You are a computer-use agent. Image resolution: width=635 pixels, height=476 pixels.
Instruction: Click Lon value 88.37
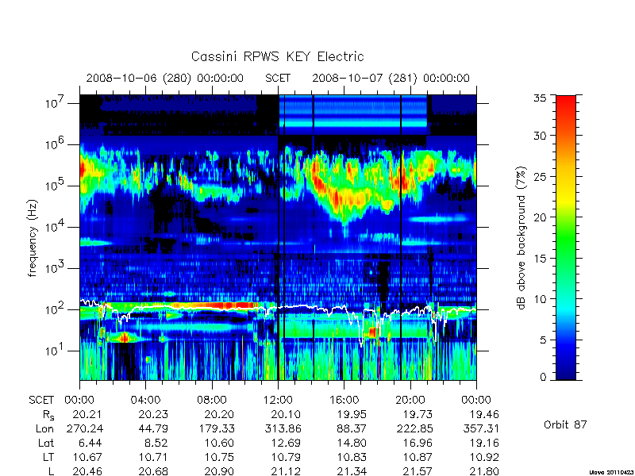(x=352, y=428)
